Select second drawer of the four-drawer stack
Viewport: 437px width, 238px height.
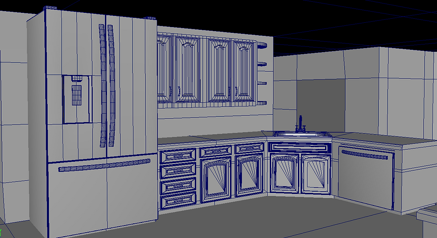pyautogui.click(x=178, y=170)
